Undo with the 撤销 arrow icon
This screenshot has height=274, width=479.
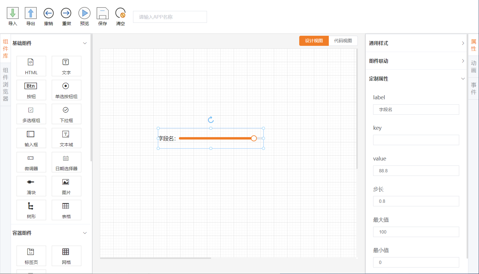pyautogui.click(x=48, y=13)
